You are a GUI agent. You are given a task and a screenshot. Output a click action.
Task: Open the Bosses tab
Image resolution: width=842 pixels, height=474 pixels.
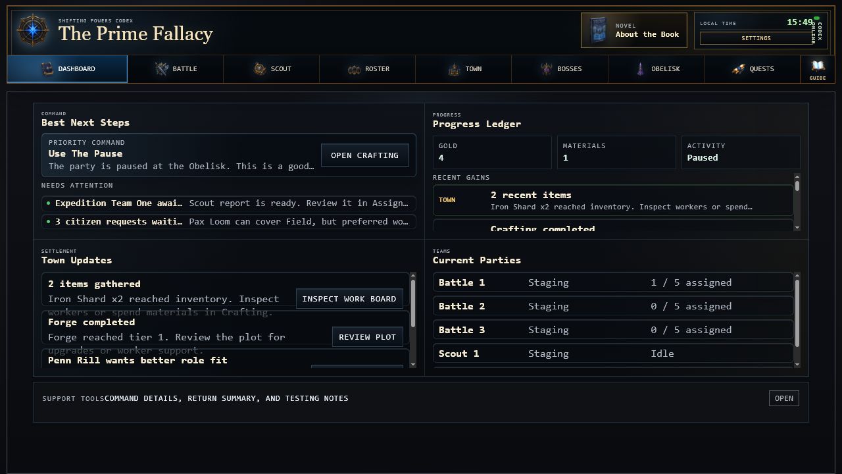560,69
